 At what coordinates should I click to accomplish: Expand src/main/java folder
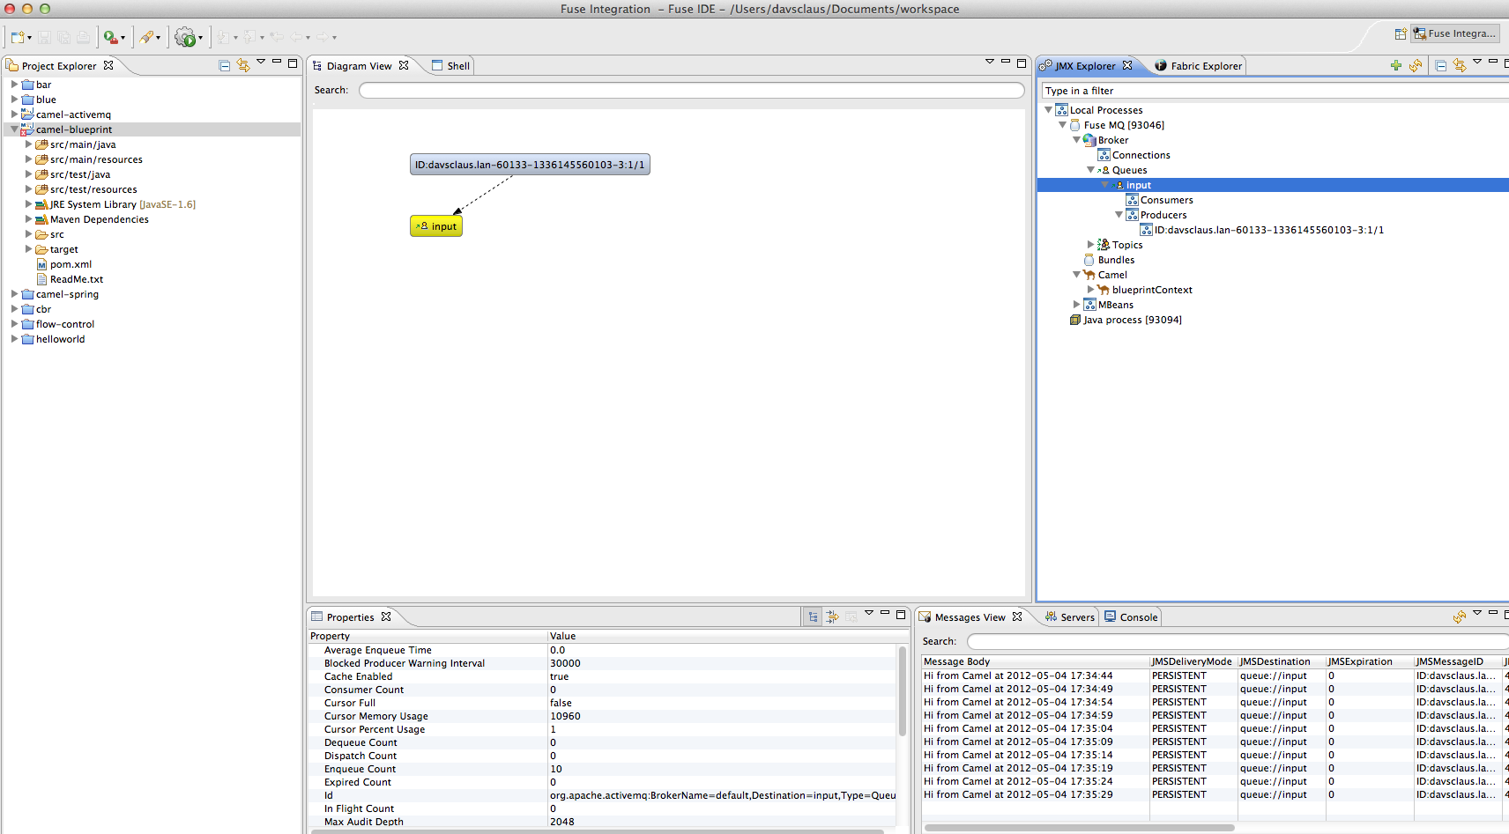pyautogui.click(x=28, y=144)
